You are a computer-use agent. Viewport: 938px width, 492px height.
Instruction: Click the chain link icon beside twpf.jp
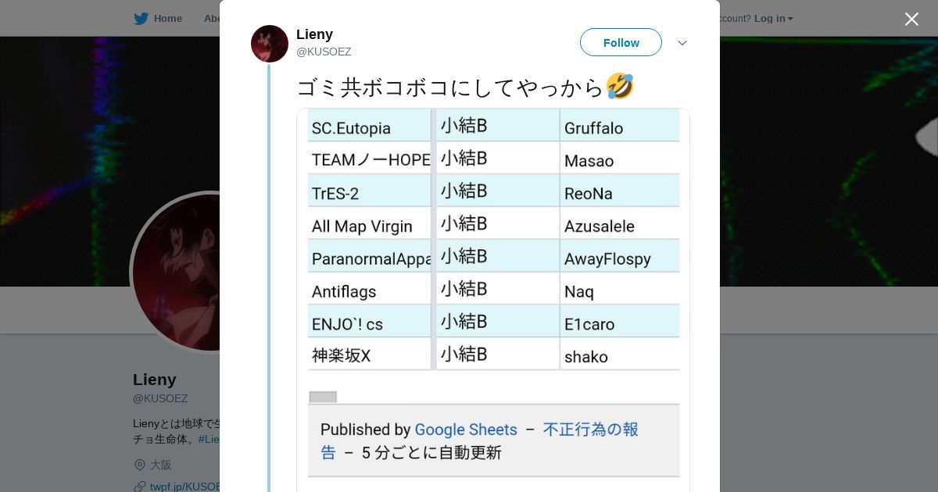point(140,487)
